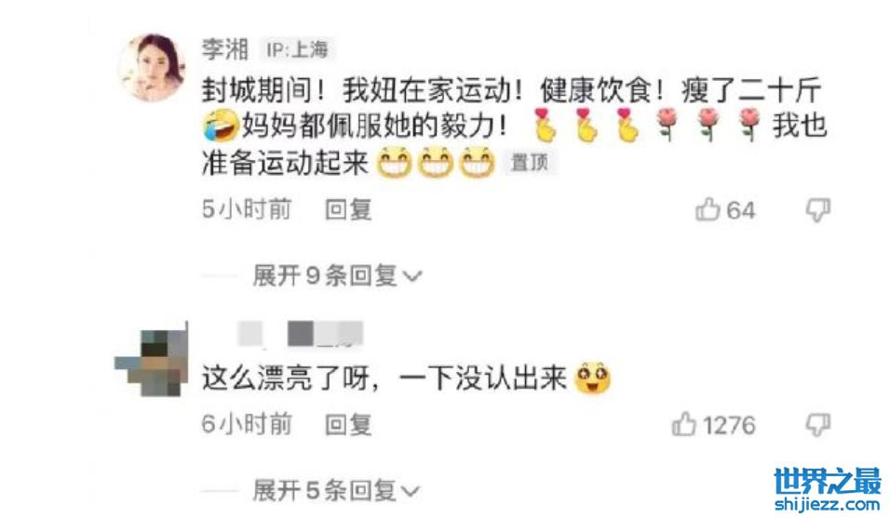The image size is (890, 518).
Task: Like 李湘's comment with 64 likes
Action: (708, 209)
